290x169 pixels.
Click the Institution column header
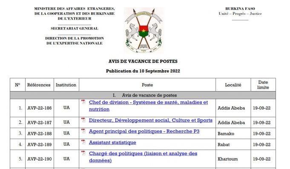66,85
